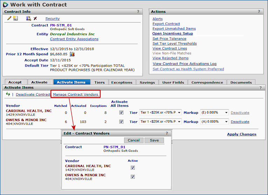Click the new contract note icon
268x195 pixels.
coord(16,18)
